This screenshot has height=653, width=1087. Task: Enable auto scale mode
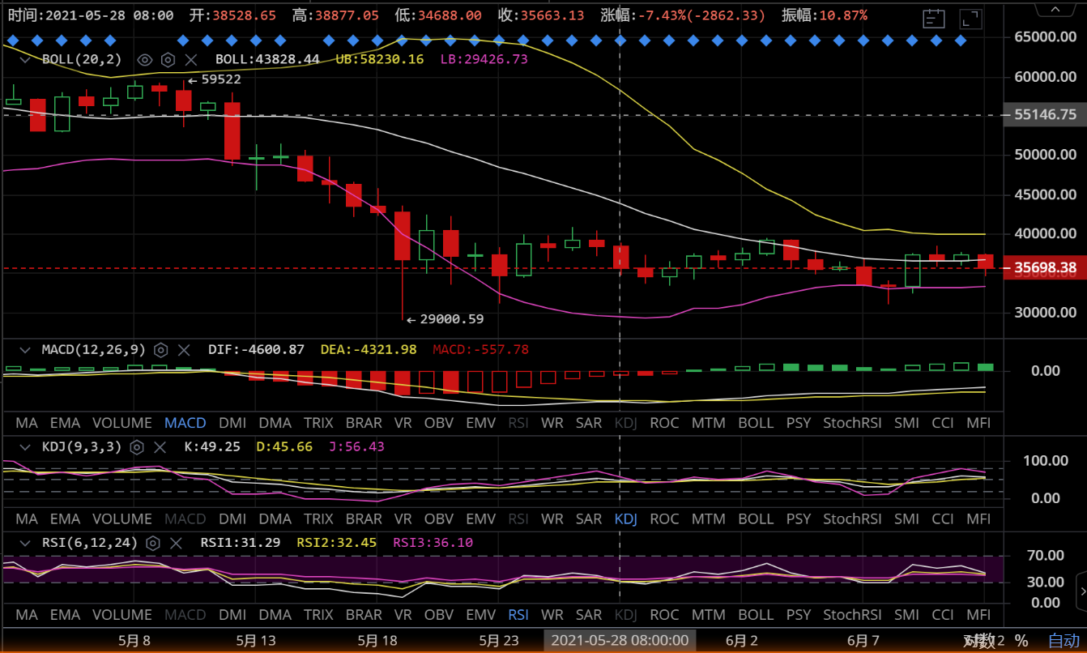1064,641
